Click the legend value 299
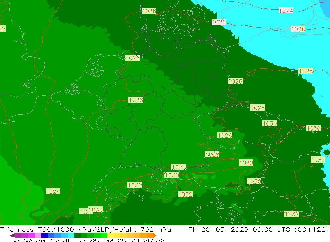The height and width of the screenshot is (242, 330). (x=108, y=240)
